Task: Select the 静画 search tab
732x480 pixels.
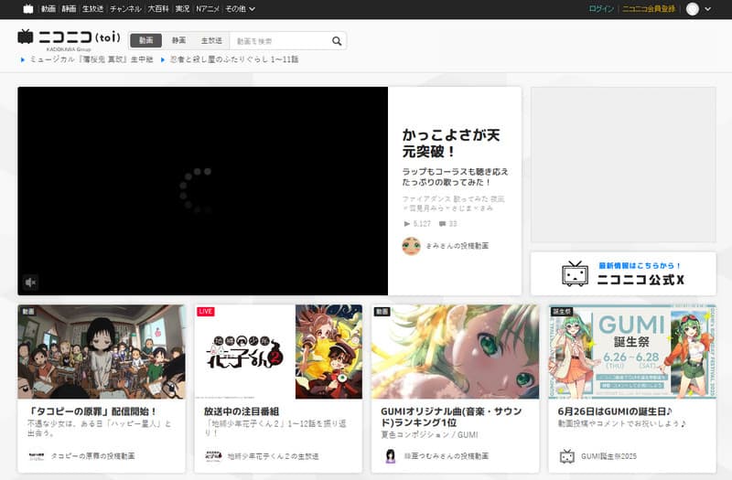Action: click(x=178, y=40)
